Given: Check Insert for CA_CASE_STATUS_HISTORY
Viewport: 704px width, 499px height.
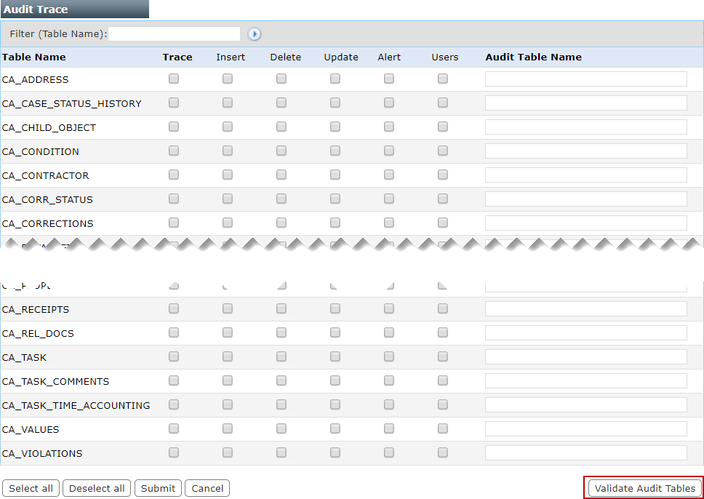Looking at the screenshot, I should (227, 103).
